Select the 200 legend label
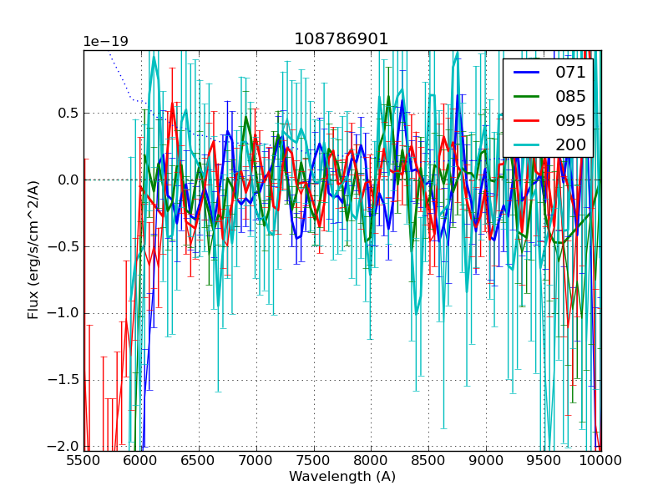The width and height of the screenshot is (668, 501). 571,144
